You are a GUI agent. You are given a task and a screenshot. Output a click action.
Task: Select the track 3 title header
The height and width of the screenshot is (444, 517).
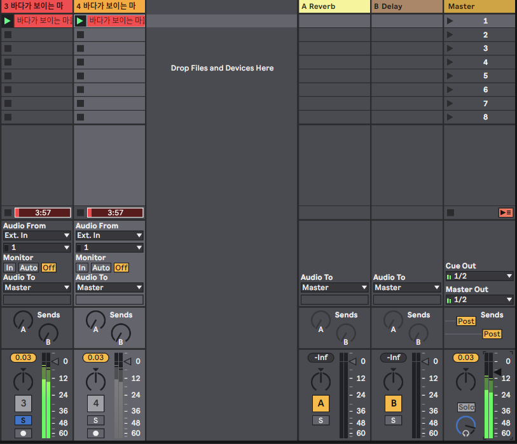pos(37,6)
